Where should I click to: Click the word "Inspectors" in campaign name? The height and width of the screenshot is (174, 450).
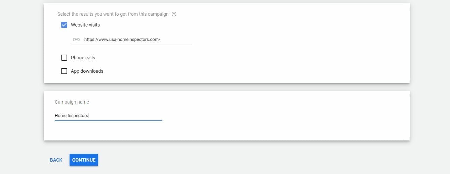pos(78,116)
